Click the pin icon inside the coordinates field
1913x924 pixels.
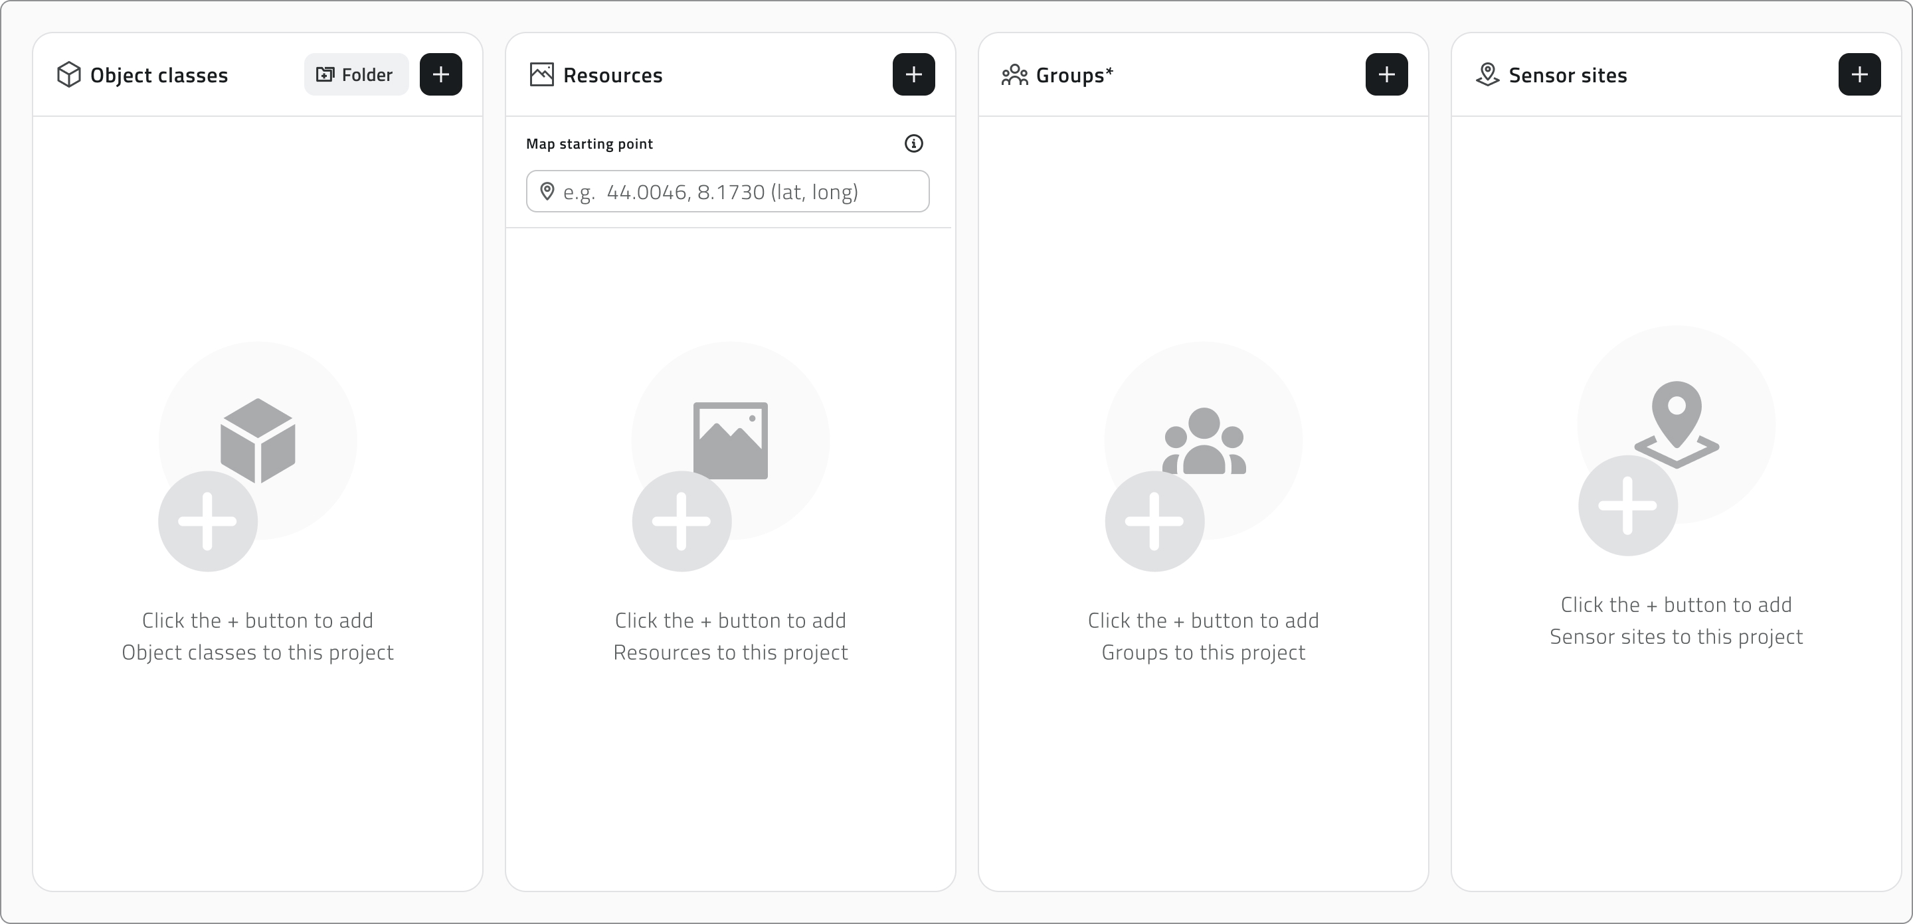point(547,191)
